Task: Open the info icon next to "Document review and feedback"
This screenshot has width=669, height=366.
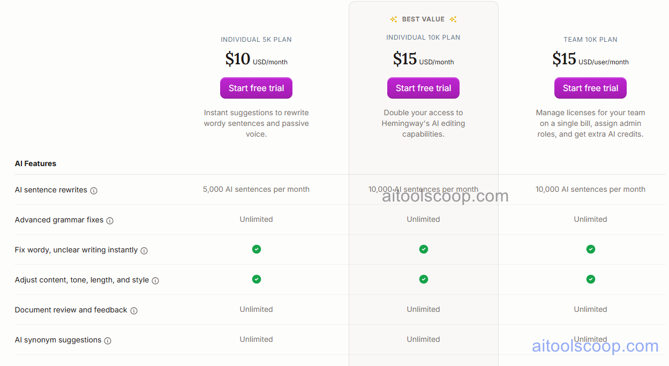Action: pyautogui.click(x=133, y=310)
